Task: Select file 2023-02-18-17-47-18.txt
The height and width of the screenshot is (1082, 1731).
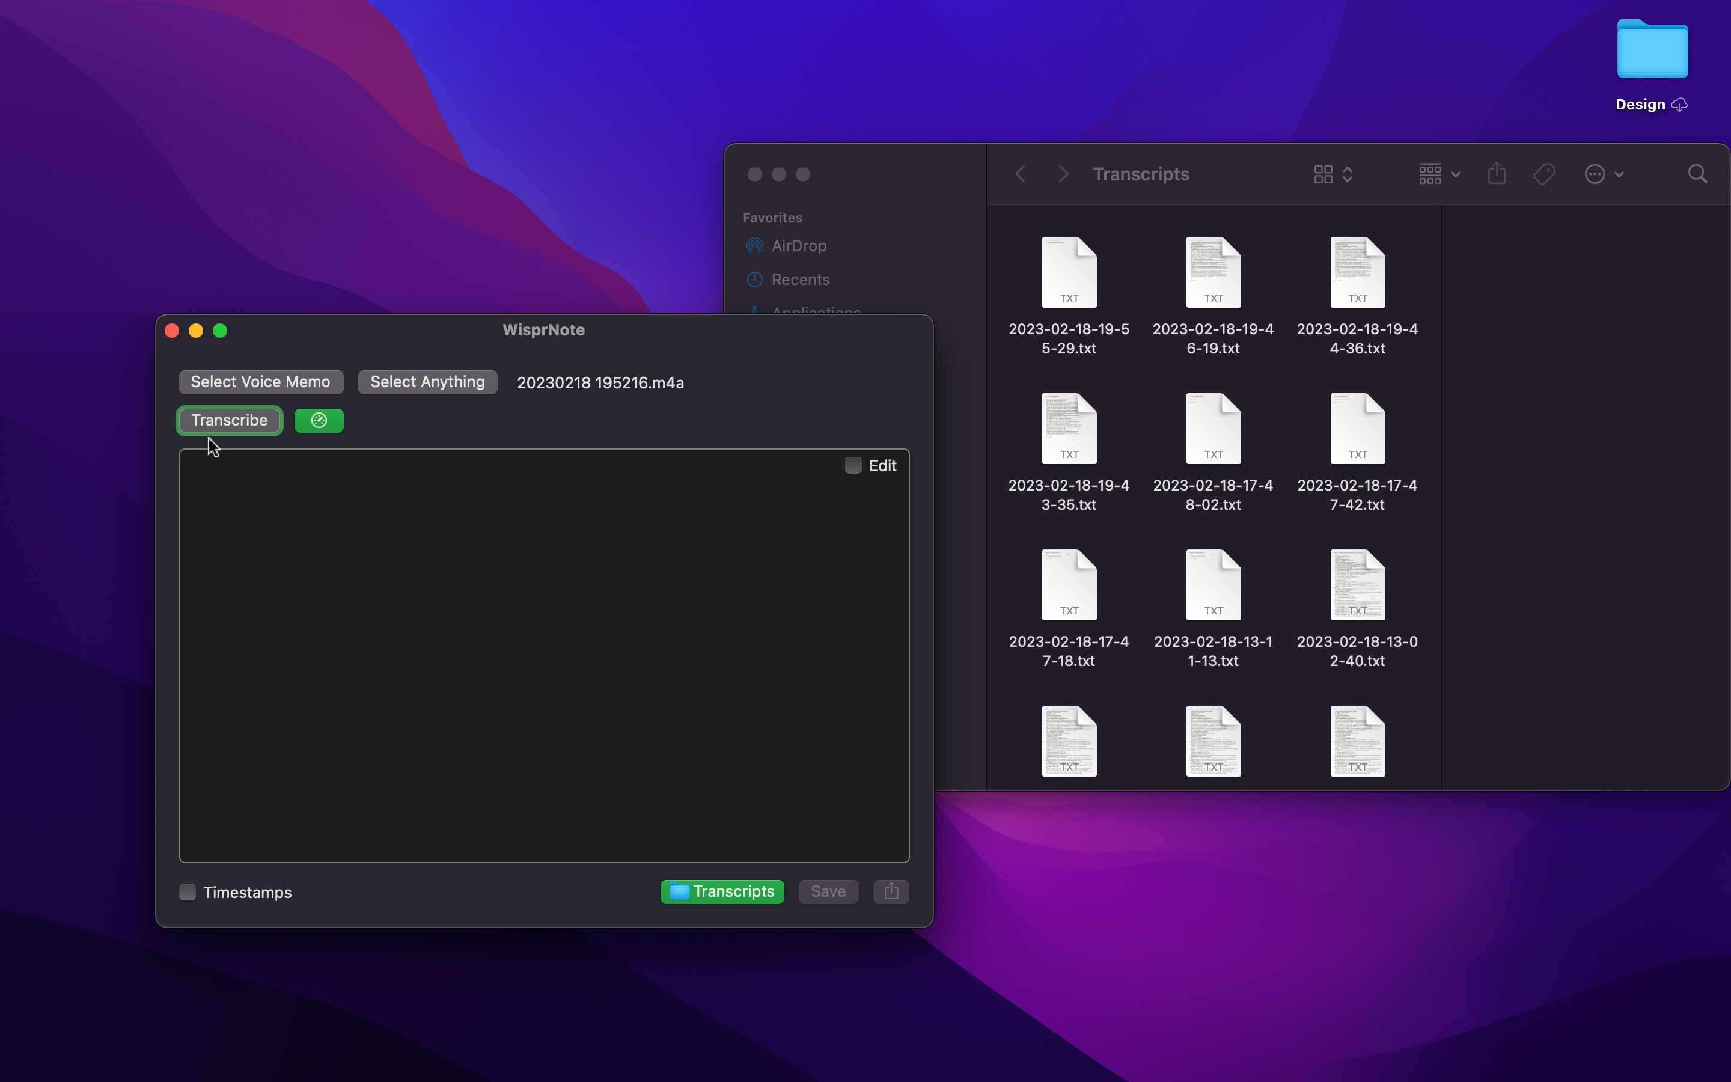Action: click(1069, 608)
